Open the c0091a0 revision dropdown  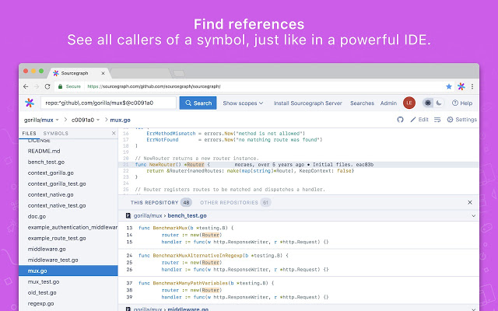[x=86, y=120]
